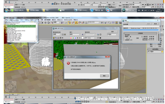Toggle the alpha channel display
165x104 pixels.
click(x=78, y=38)
